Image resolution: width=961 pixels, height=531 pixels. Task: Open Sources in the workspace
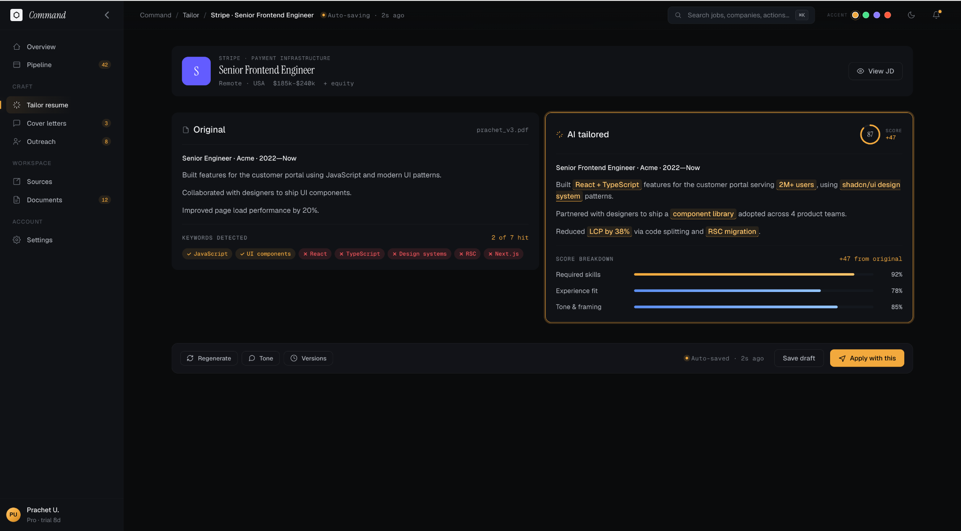[61, 181]
